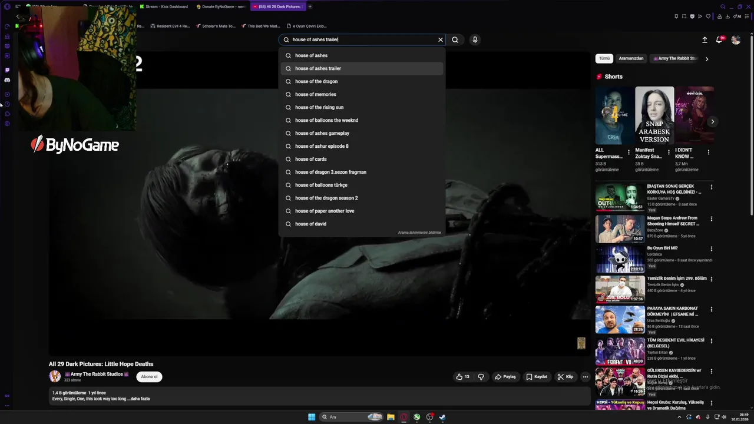Click the search magnifier button
The width and height of the screenshot is (754, 424).
click(455, 39)
